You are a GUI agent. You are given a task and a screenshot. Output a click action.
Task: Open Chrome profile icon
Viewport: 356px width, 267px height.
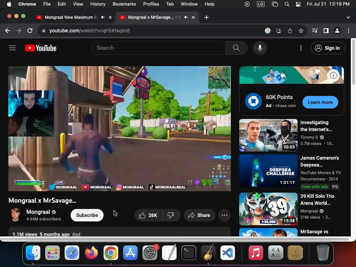point(337,31)
